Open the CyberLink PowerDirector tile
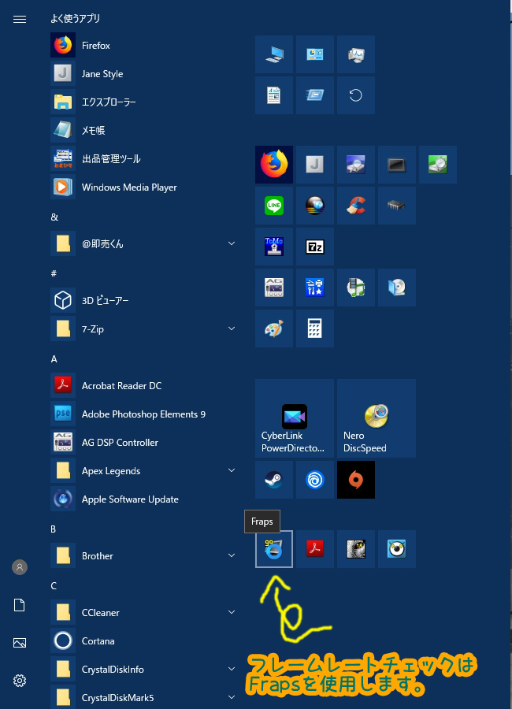The height and width of the screenshot is (709, 512). (x=295, y=418)
